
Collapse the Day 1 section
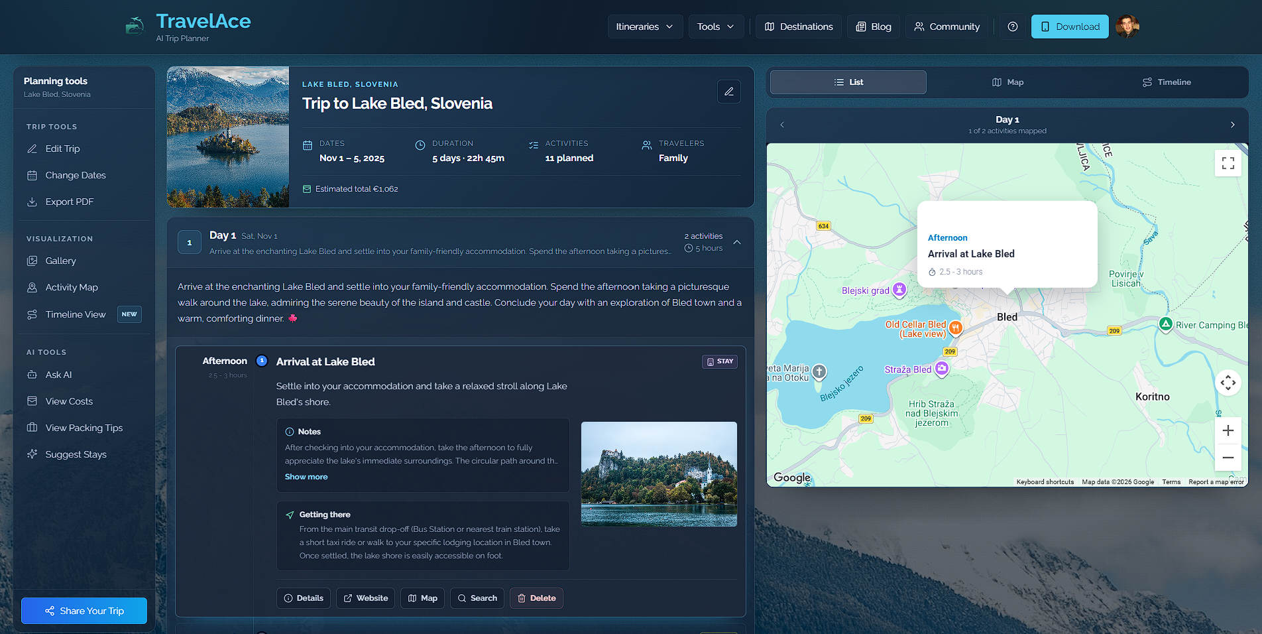click(x=737, y=242)
